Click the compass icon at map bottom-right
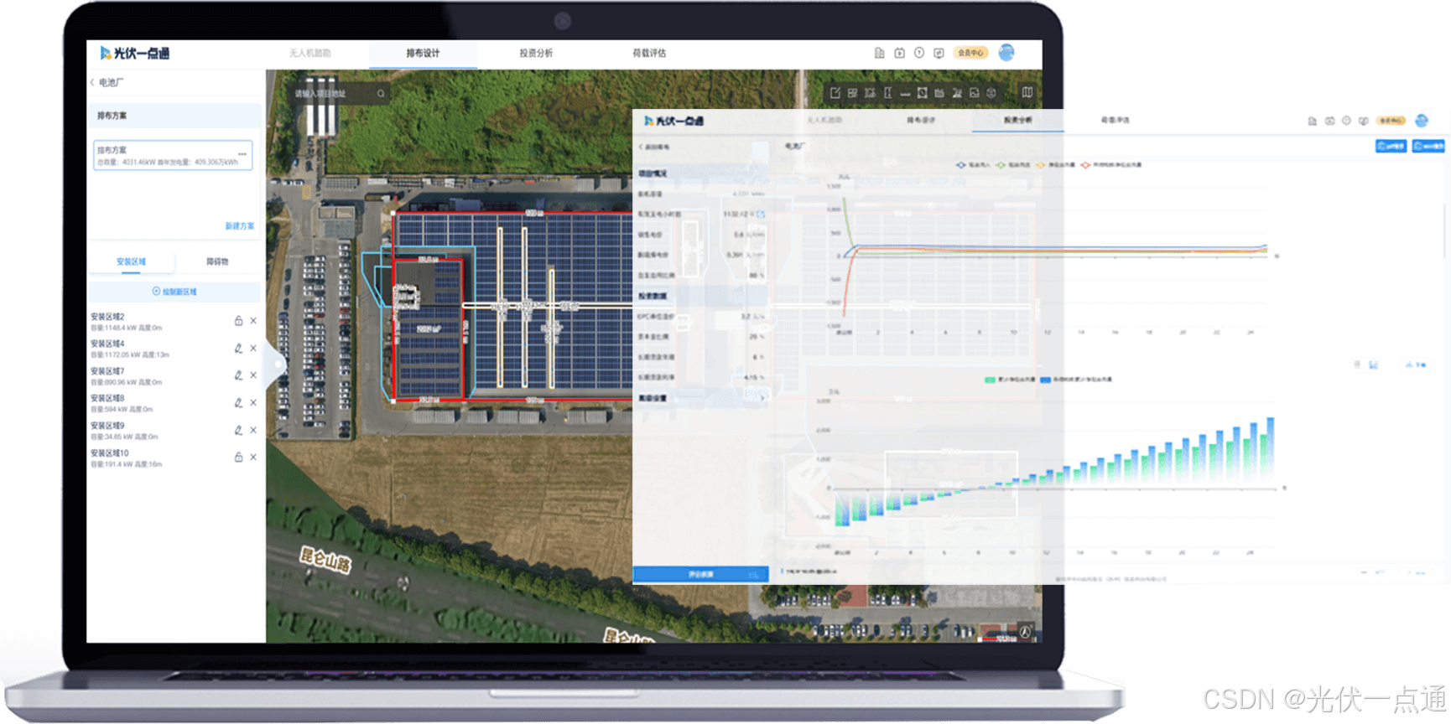 1025,633
